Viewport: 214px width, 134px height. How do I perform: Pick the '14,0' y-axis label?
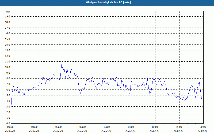8,44
